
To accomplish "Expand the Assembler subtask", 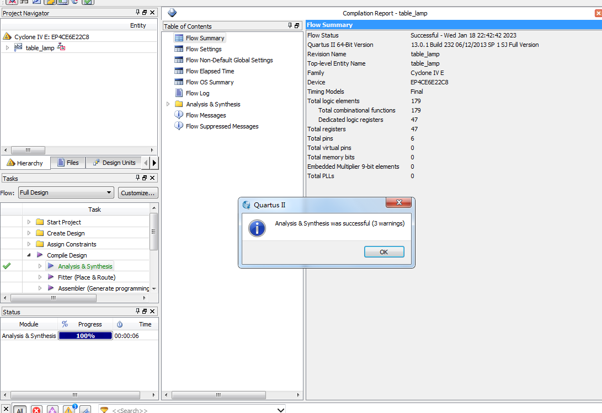I will tap(40, 288).
